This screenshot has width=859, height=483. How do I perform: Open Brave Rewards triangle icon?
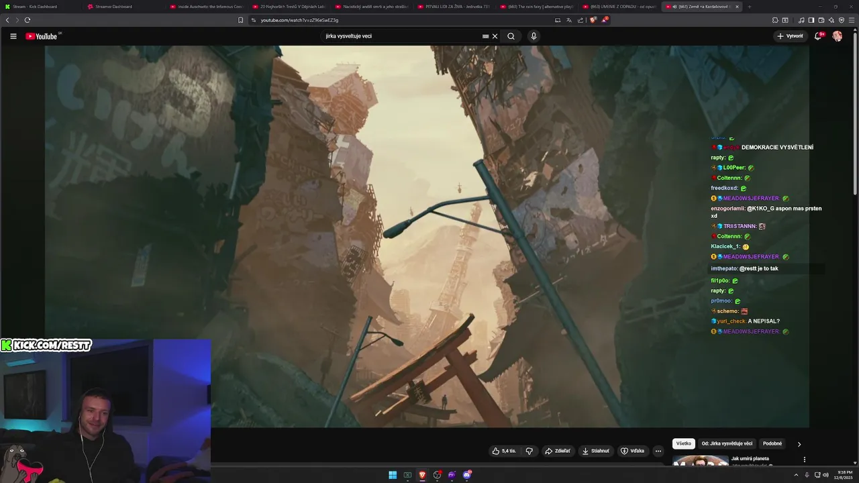click(x=604, y=20)
